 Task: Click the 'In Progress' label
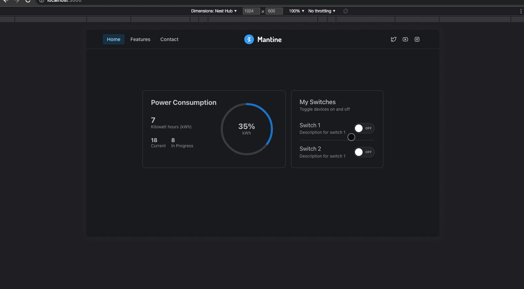coord(182,146)
